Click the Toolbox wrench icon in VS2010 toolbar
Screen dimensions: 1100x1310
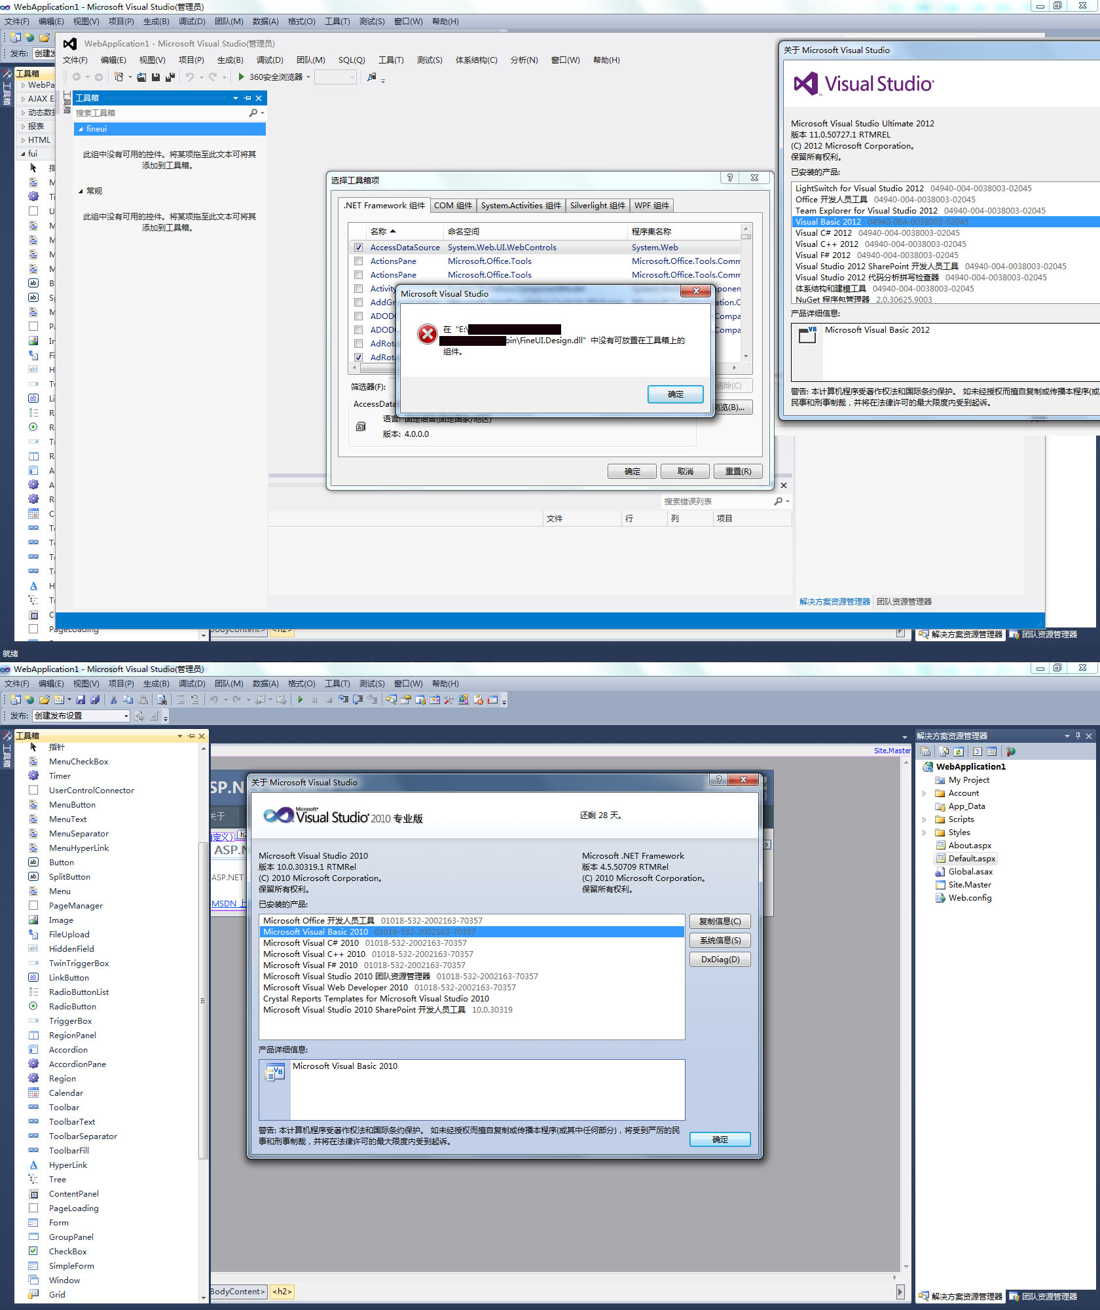click(x=449, y=700)
